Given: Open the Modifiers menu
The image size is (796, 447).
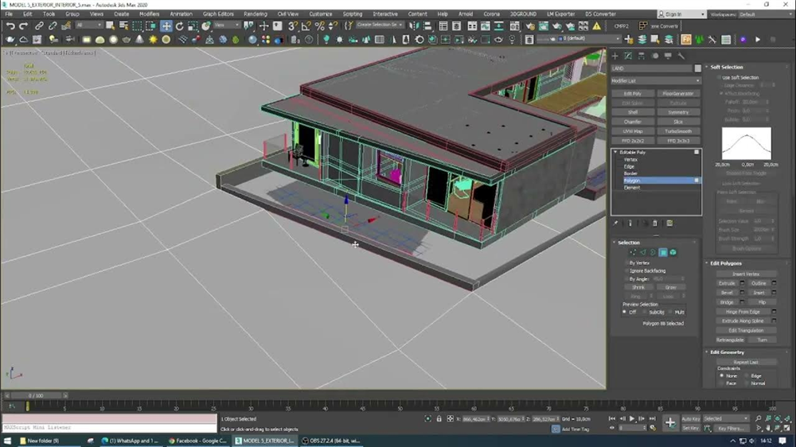Looking at the screenshot, I should click(150, 14).
